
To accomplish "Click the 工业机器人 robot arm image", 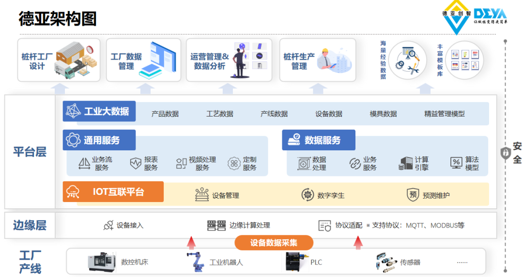I will [196, 262].
